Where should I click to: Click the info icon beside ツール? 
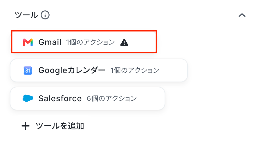[45, 15]
